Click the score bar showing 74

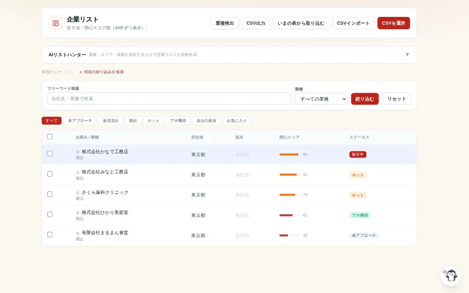[289, 195]
